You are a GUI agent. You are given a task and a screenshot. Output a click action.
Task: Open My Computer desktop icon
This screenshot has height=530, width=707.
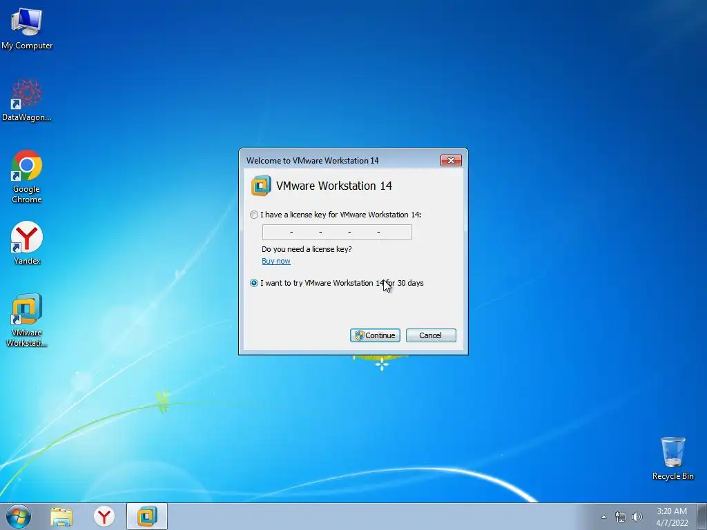click(27, 28)
